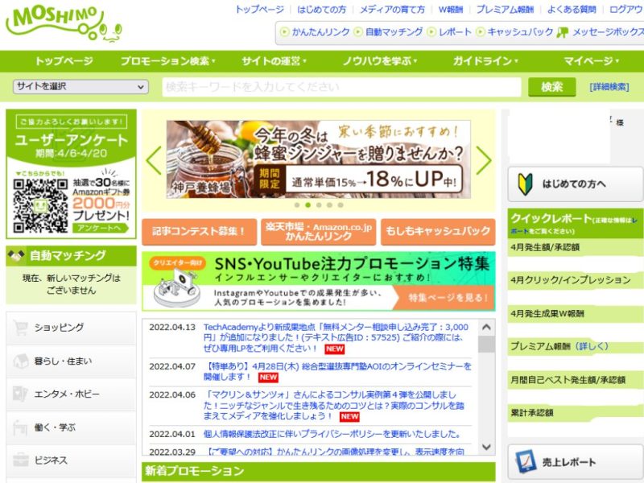Click the survey QR code
The height and width of the screenshot is (483, 644).
(40, 206)
